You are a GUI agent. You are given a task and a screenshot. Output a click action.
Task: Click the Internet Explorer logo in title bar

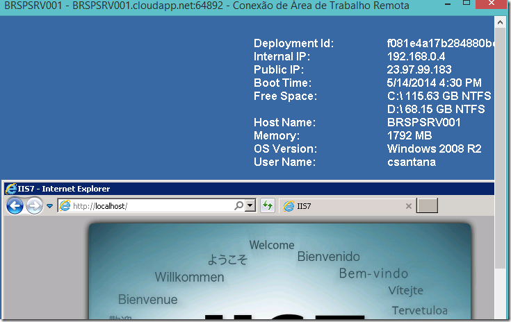[x=10, y=189]
